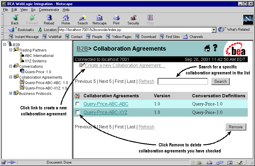Open the Go menu
Image resolution: width=255 pixels, height=166 pixels.
pyautogui.click(x=33, y=10)
